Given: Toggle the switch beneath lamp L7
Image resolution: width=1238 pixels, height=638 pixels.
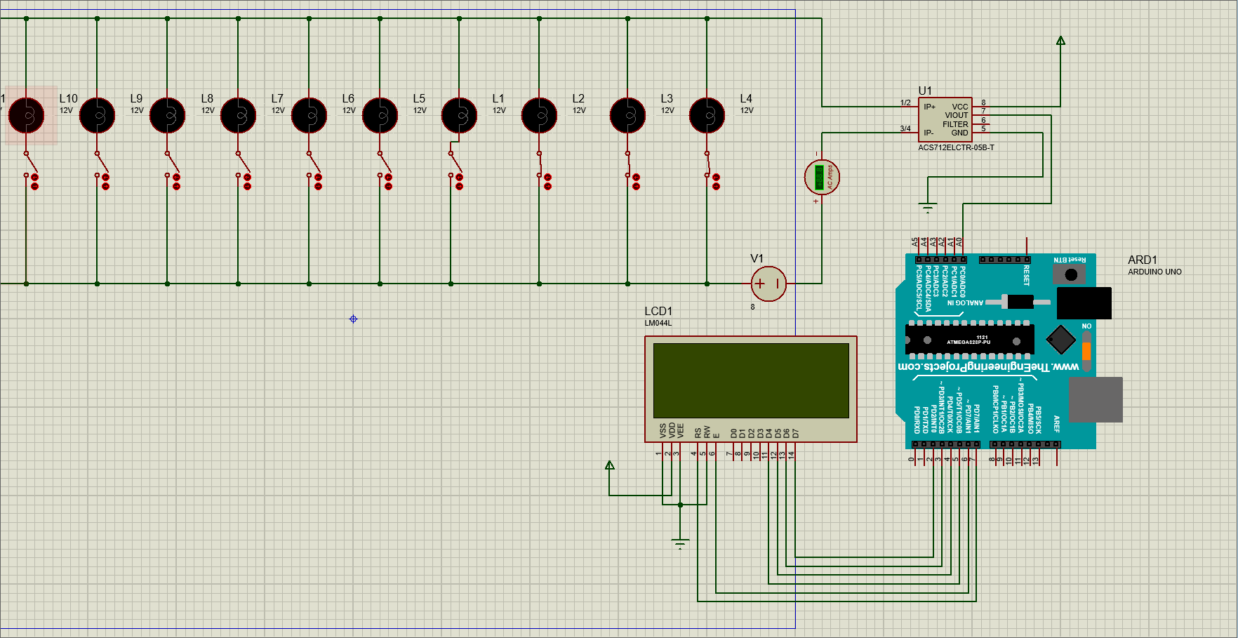Looking at the screenshot, I should click(x=244, y=169).
